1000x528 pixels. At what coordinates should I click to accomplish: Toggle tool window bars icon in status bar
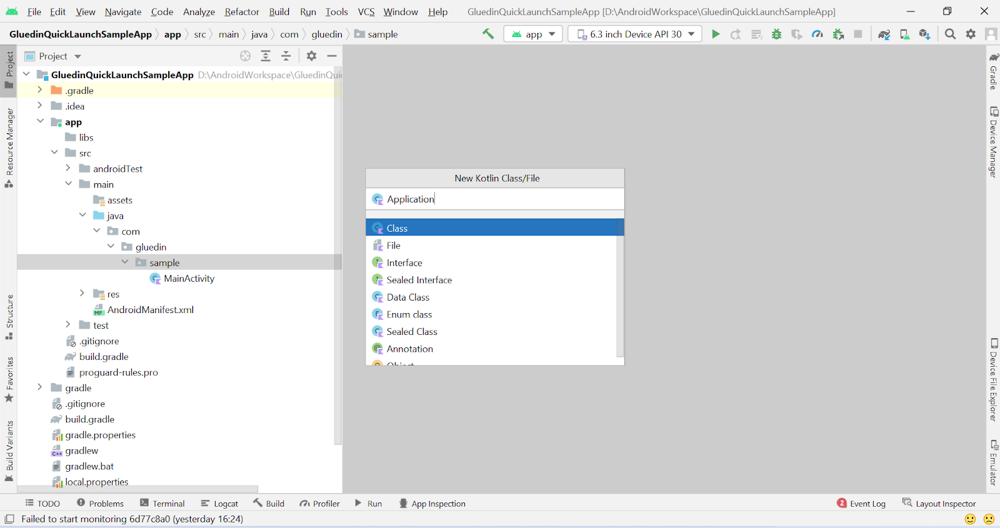pos(9,519)
